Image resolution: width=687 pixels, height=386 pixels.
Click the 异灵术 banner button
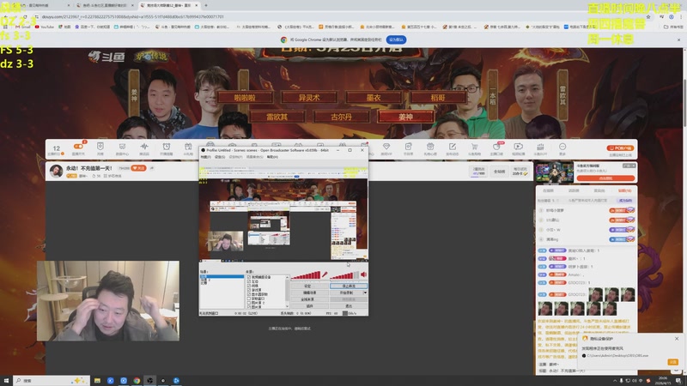[x=309, y=98]
